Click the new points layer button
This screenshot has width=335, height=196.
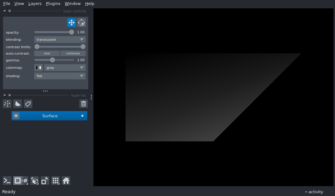(x=7, y=104)
